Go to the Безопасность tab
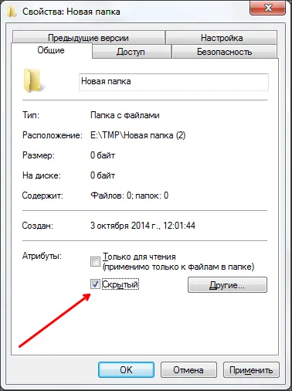Image resolution: width=292 pixels, height=391 pixels. tap(224, 52)
